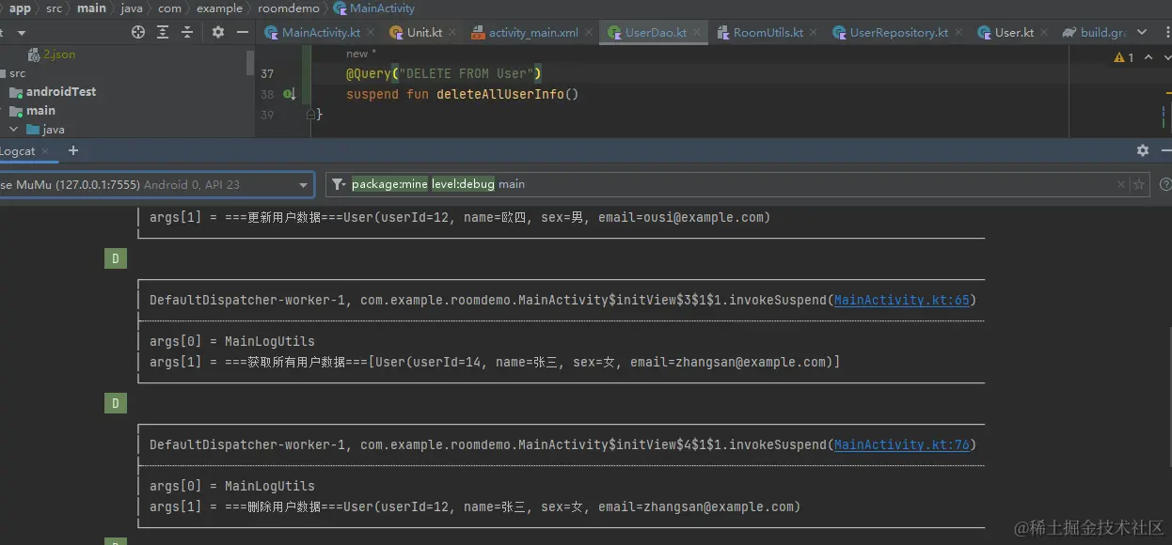Close the MainActivity.kt tab

point(372,32)
